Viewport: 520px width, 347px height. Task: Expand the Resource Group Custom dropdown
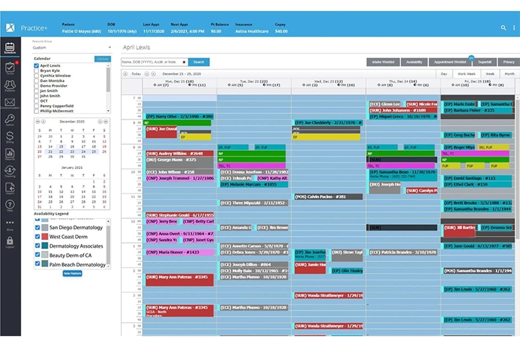click(x=72, y=47)
